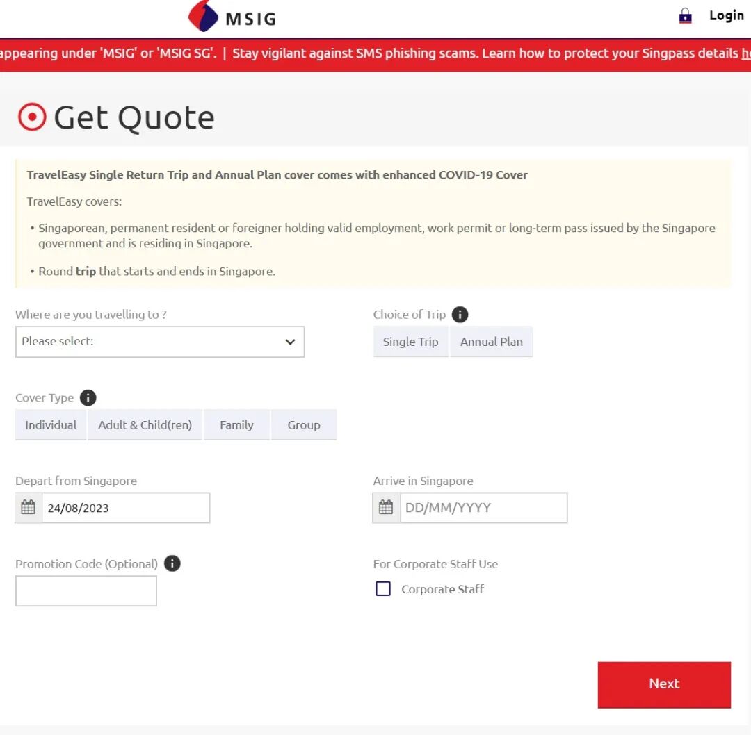The width and height of the screenshot is (751, 735).
Task: Click the Arrive in Singapore calendar icon
Action: pyautogui.click(x=386, y=507)
